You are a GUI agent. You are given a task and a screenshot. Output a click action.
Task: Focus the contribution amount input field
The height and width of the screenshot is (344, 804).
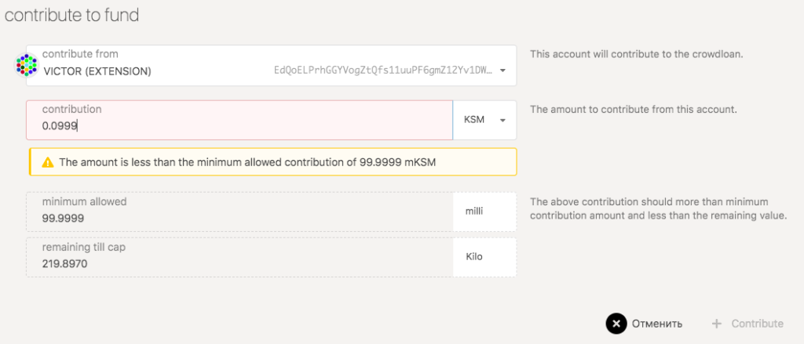point(236,125)
